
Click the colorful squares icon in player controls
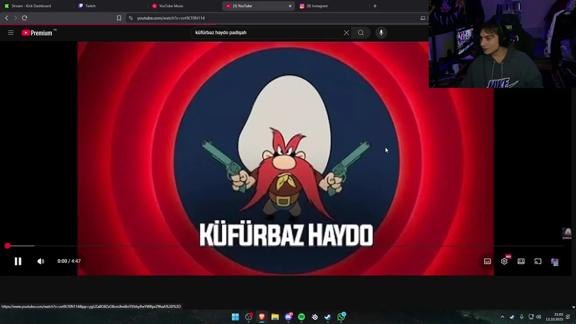[x=555, y=262]
